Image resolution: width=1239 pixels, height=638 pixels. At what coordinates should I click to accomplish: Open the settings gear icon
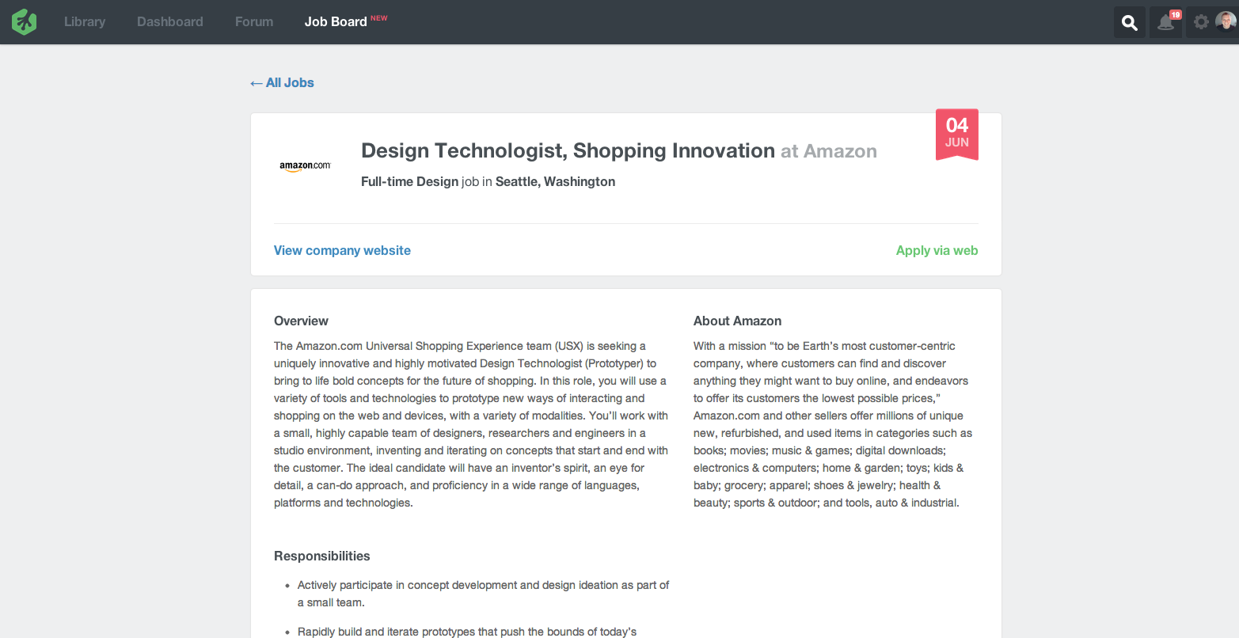(1201, 22)
